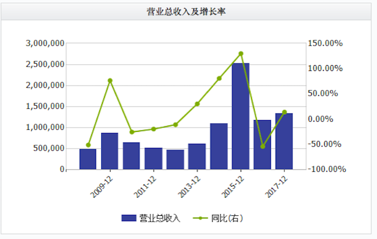This screenshot has width=377, height=239.
Task: Click the blue 营业总收入 legend swatch
Action: click(x=129, y=218)
